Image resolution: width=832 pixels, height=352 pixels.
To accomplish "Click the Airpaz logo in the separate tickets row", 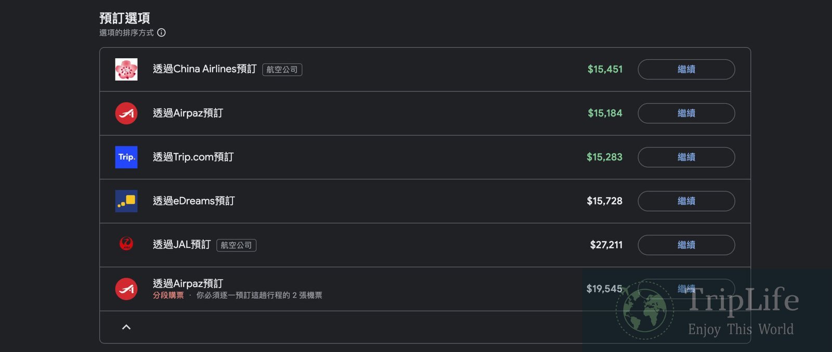I will click(x=126, y=289).
